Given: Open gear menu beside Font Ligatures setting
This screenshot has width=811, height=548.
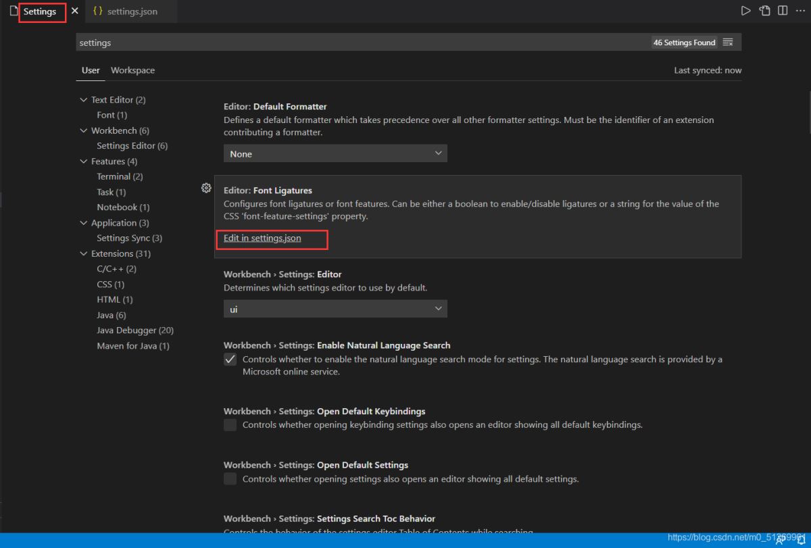Looking at the screenshot, I should [206, 189].
